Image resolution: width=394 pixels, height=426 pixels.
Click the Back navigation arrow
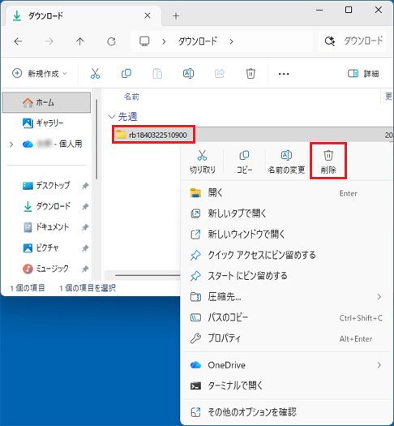18,41
